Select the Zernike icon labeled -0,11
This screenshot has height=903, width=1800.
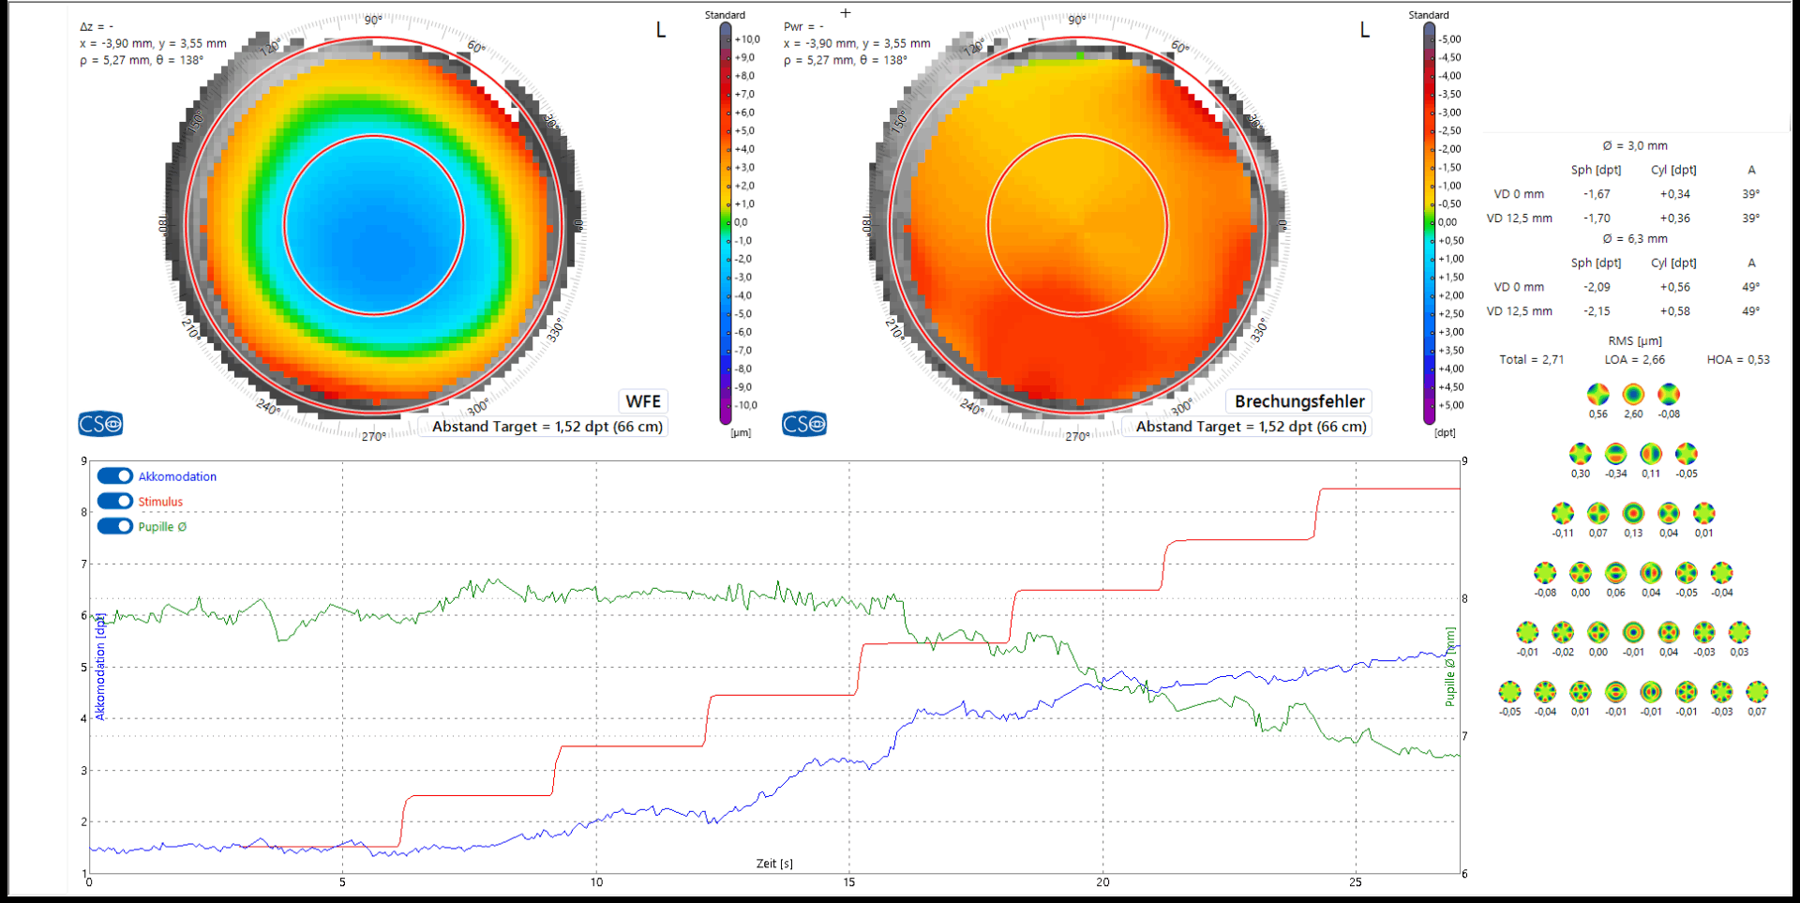(1563, 513)
